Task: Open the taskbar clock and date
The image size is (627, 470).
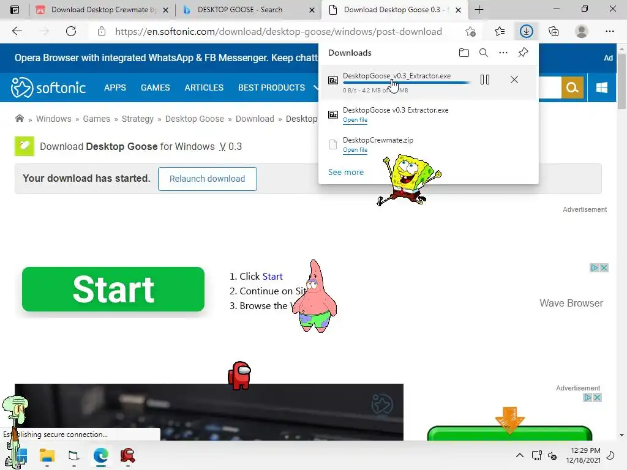Action: 583,455
